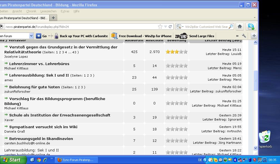Click the Firefox Home button
The width and height of the screenshot is (280, 164).
[x=240, y=27]
